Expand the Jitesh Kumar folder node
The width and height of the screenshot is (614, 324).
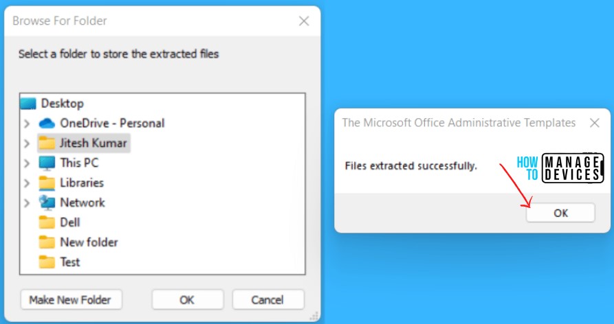click(x=27, y=143)
